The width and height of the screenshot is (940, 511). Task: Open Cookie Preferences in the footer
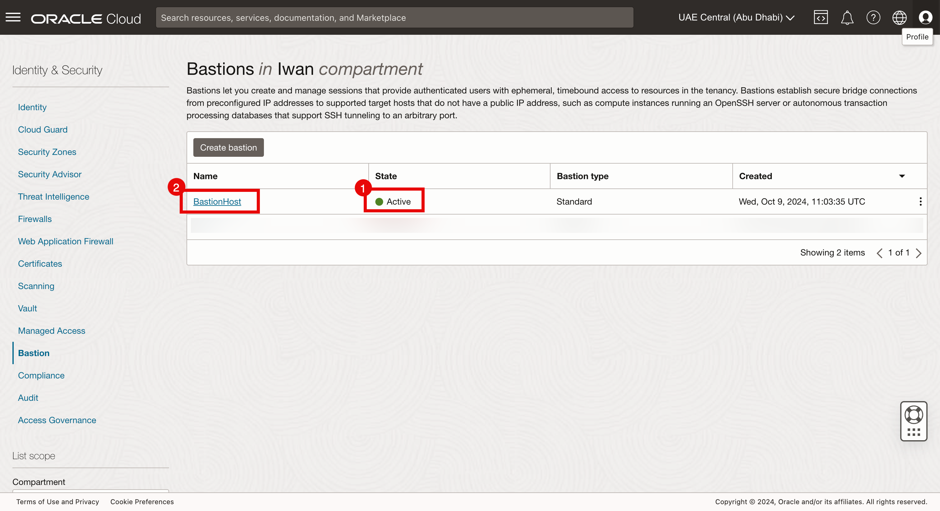(x=142, y=502)
